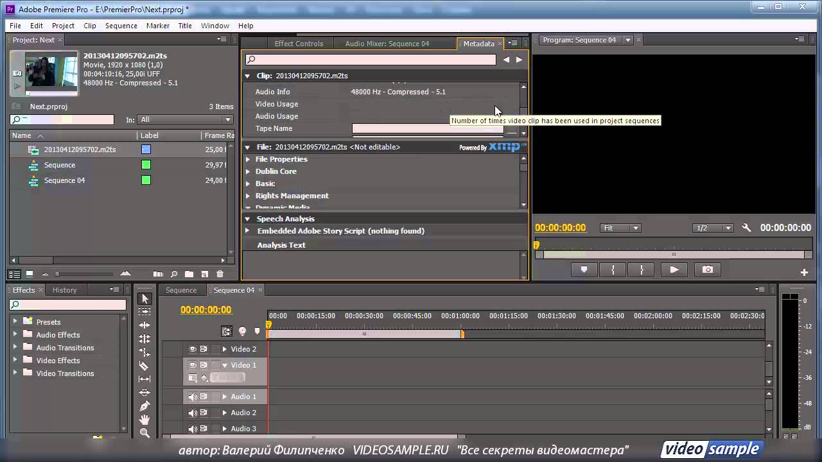This screenshot has height=462, width=822.
Task: Click the trash Clear icon
Action: click(x=220, y=274)
